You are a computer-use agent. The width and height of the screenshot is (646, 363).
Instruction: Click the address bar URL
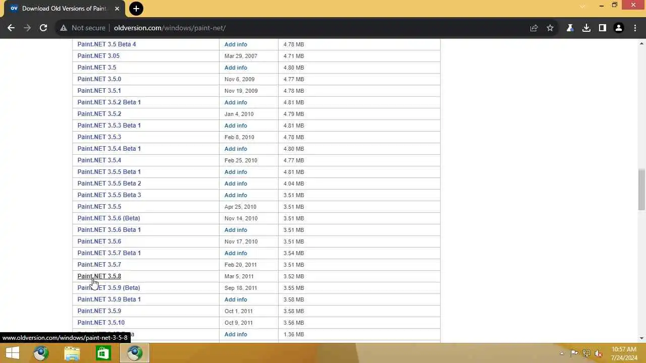click(x=170, y=28)
